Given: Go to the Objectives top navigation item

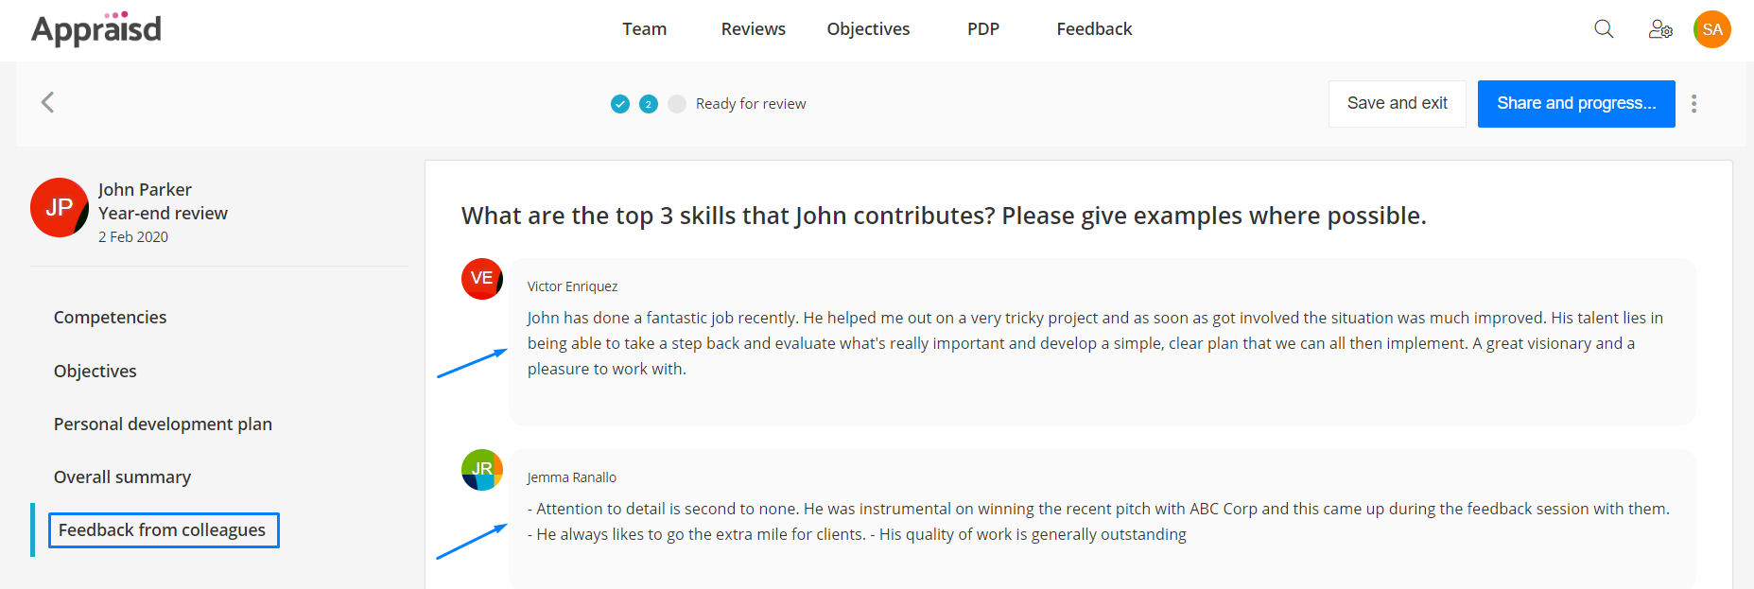Looking at the screenshot, I should tap(868, 29).
